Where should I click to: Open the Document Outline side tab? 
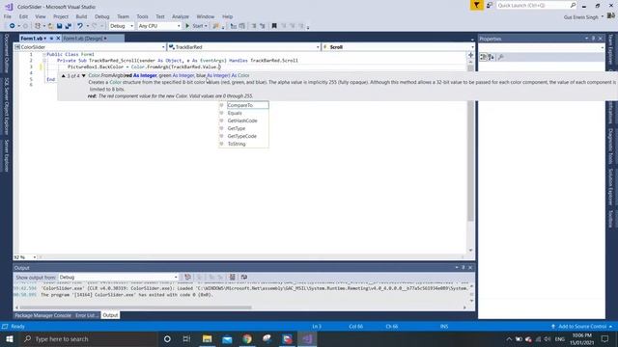pyautogui.click(x=7, y=53)
